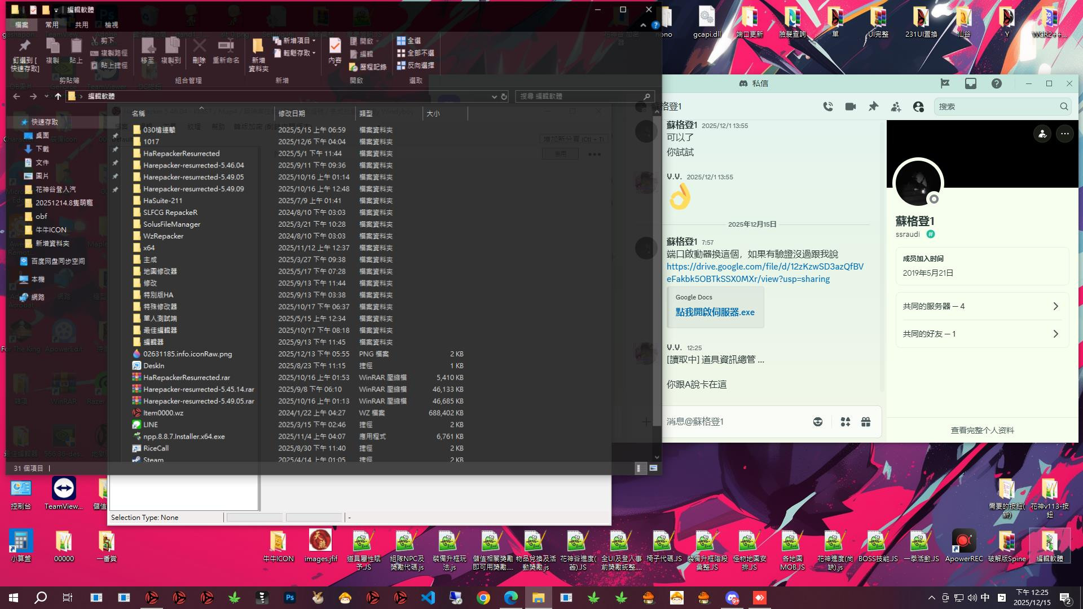Open 歷程記錄 history in ribbon

pos(368,67)
